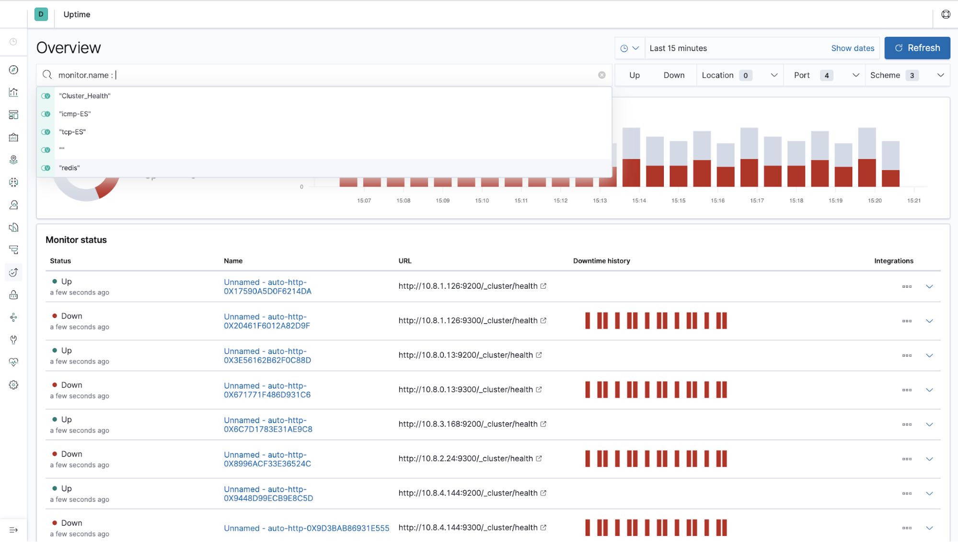This screenshot has width=958, height=542.
Task: Click Last 15 minutes time range
Action: click(678, 48)
